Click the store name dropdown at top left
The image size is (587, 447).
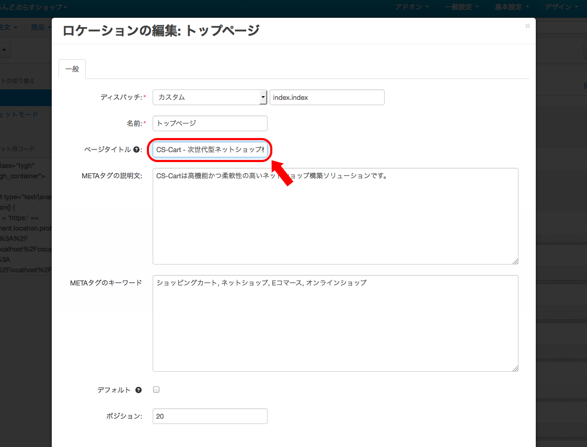[33, 7]
